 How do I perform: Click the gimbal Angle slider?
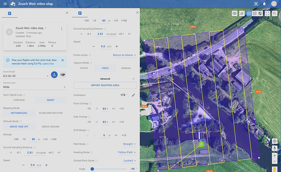click(92, 169)
